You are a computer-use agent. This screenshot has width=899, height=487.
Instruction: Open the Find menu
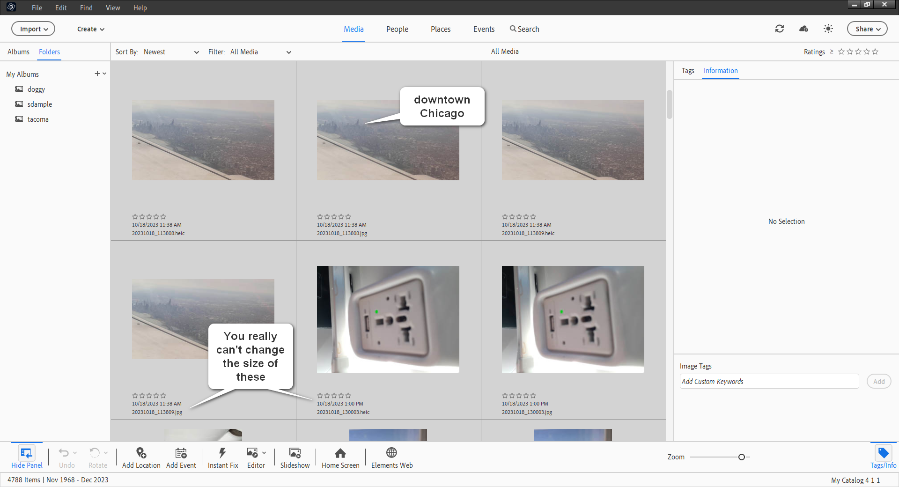point(86,7)
